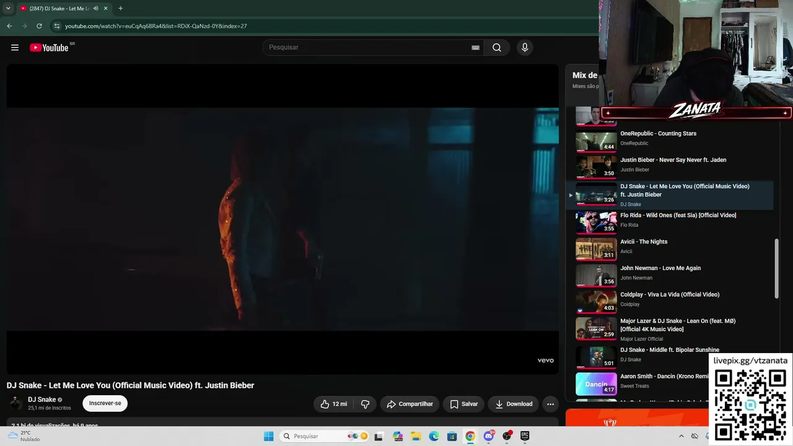Play Aaron Smith - Dancin thumbnail

pos(596,383)
